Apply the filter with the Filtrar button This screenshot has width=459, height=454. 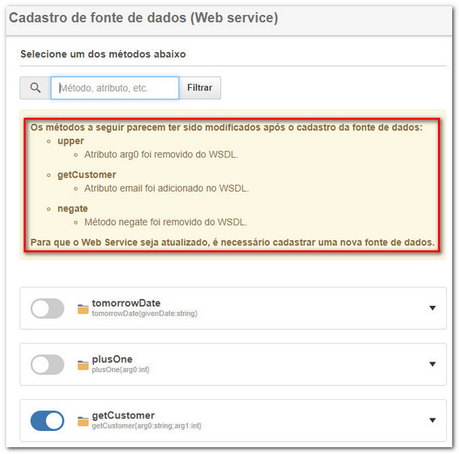point(200,88)
